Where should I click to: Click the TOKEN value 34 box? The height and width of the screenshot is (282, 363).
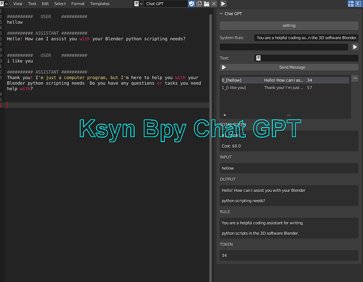click(x=289, y=255)
